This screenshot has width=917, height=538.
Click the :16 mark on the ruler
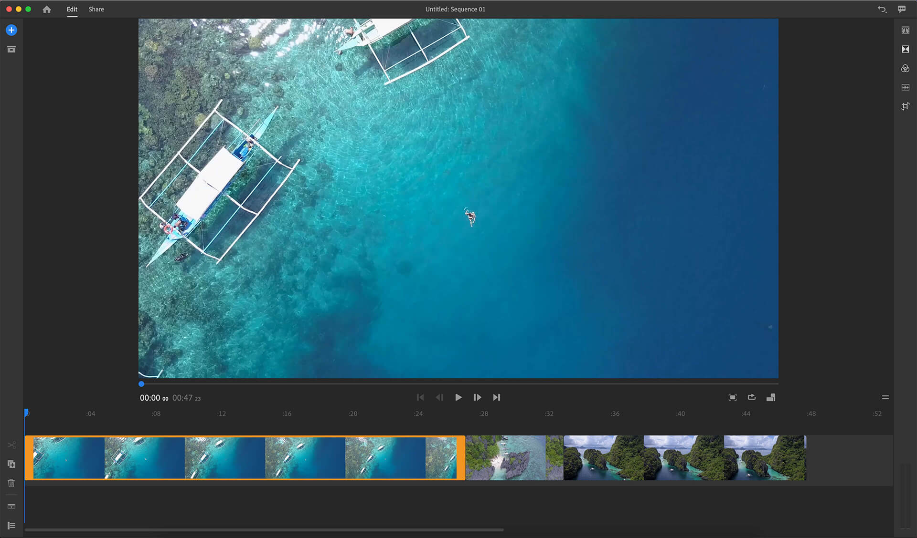tap(287, 414)
